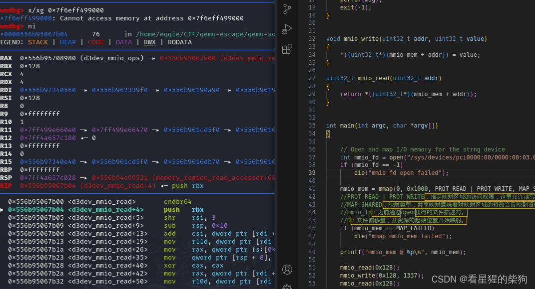Viewport: 535px width, 289px height.
Task: Open the Accounts icon in activity bar
Action: [287, 270]
